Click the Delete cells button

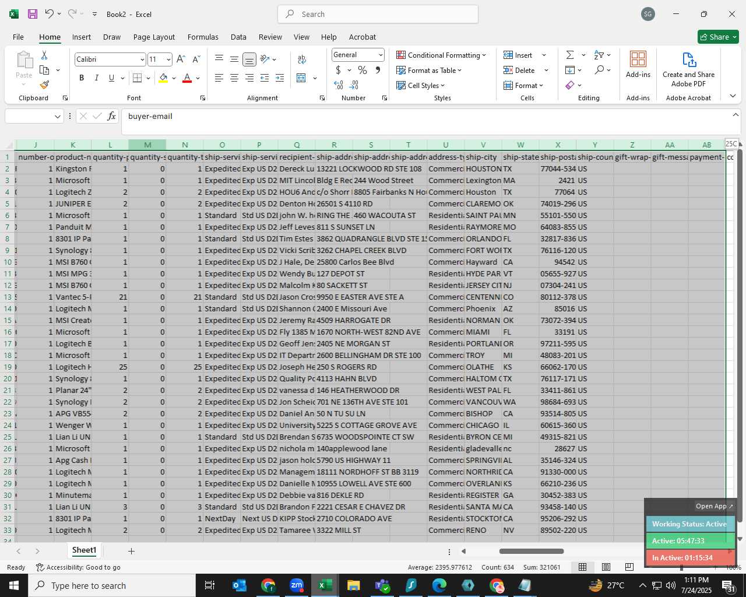pos(520,70)
